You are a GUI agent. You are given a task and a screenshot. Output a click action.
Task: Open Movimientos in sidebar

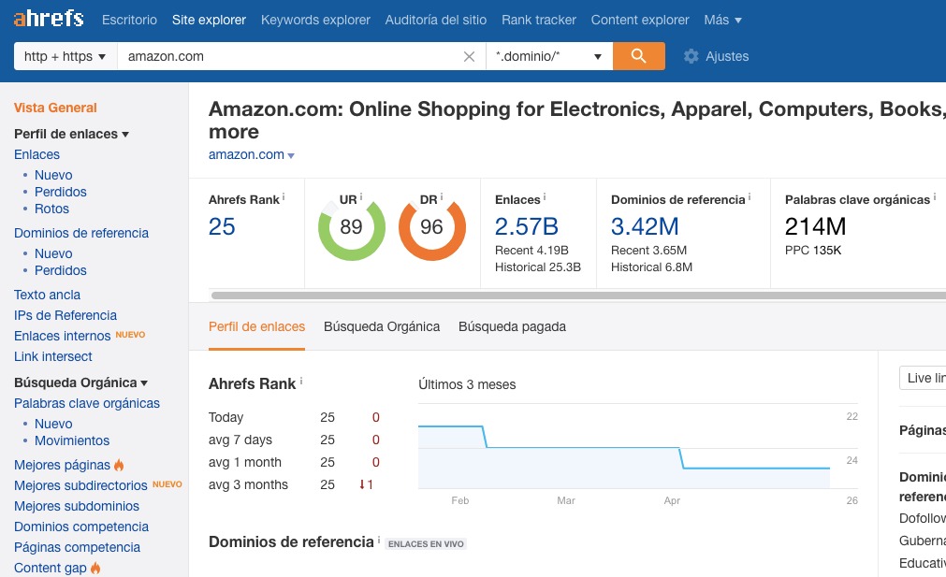coord(72,440)
